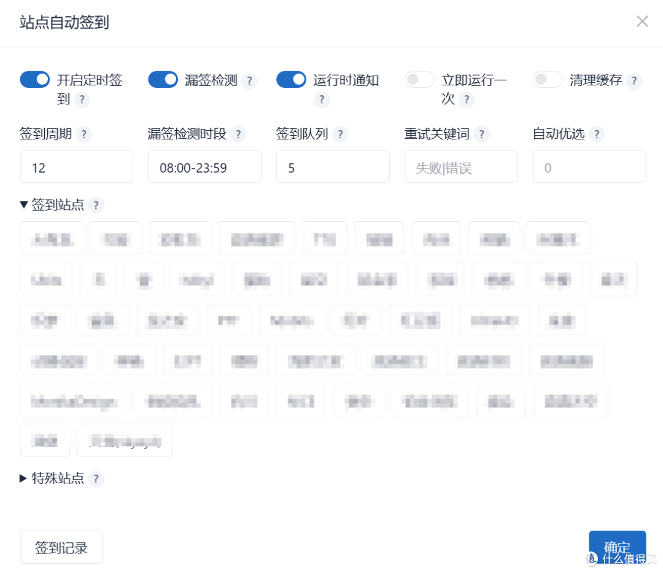Click the 漏签检测 question mark help icon

(x=250, y=80)
